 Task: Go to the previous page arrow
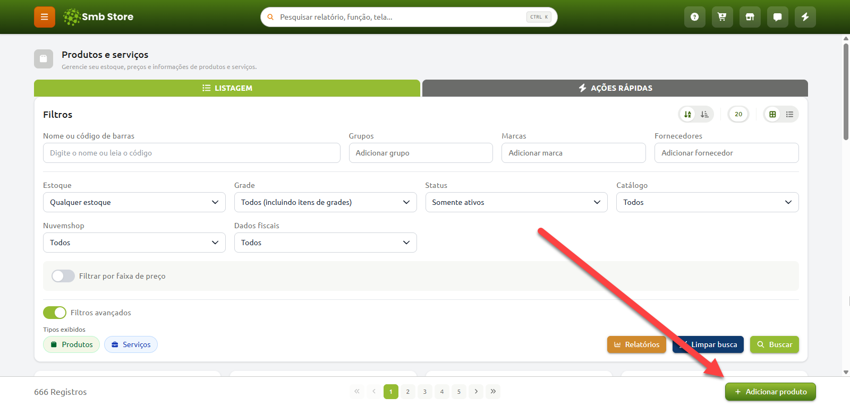(374, 392)
